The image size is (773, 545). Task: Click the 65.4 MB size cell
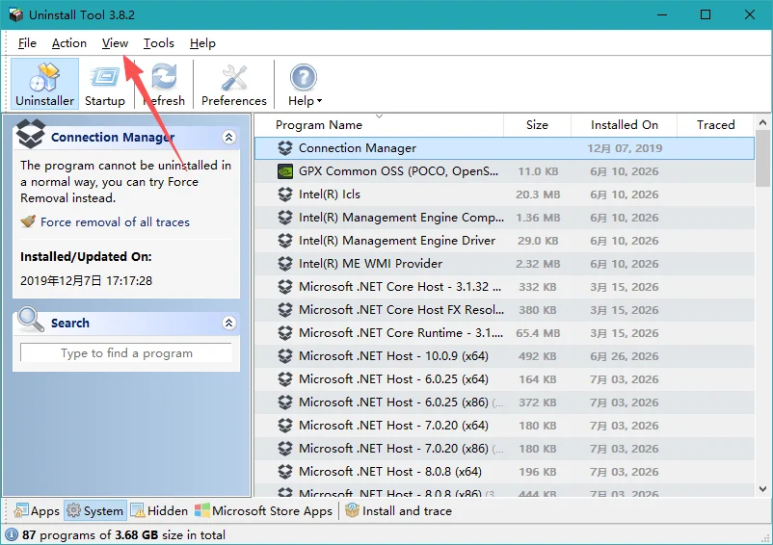tap(538, 333)
